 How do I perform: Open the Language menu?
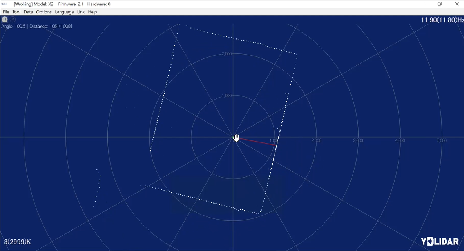click(x=64, y=12)
